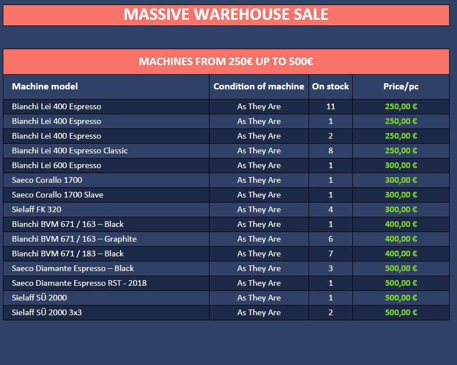Select the Machine model column header
457x365 pixels.
coord(45,87)
